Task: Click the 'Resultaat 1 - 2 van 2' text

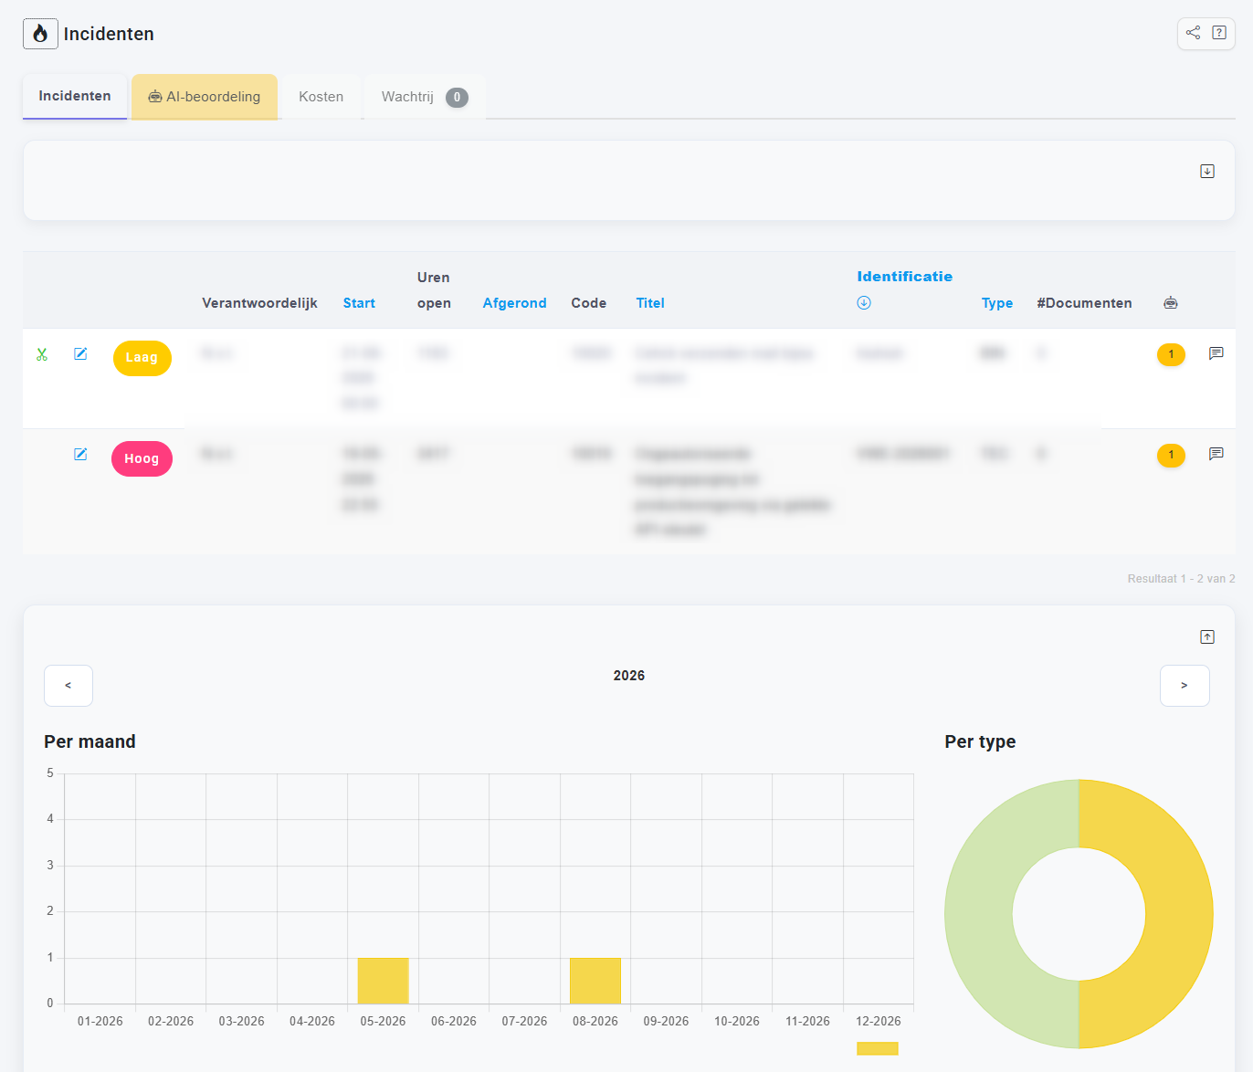Action: pos(1182,579)
